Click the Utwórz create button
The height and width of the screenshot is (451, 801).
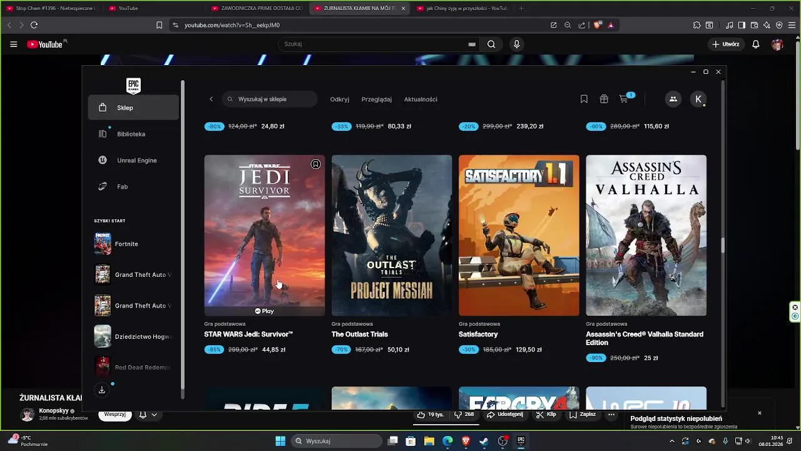726,44
